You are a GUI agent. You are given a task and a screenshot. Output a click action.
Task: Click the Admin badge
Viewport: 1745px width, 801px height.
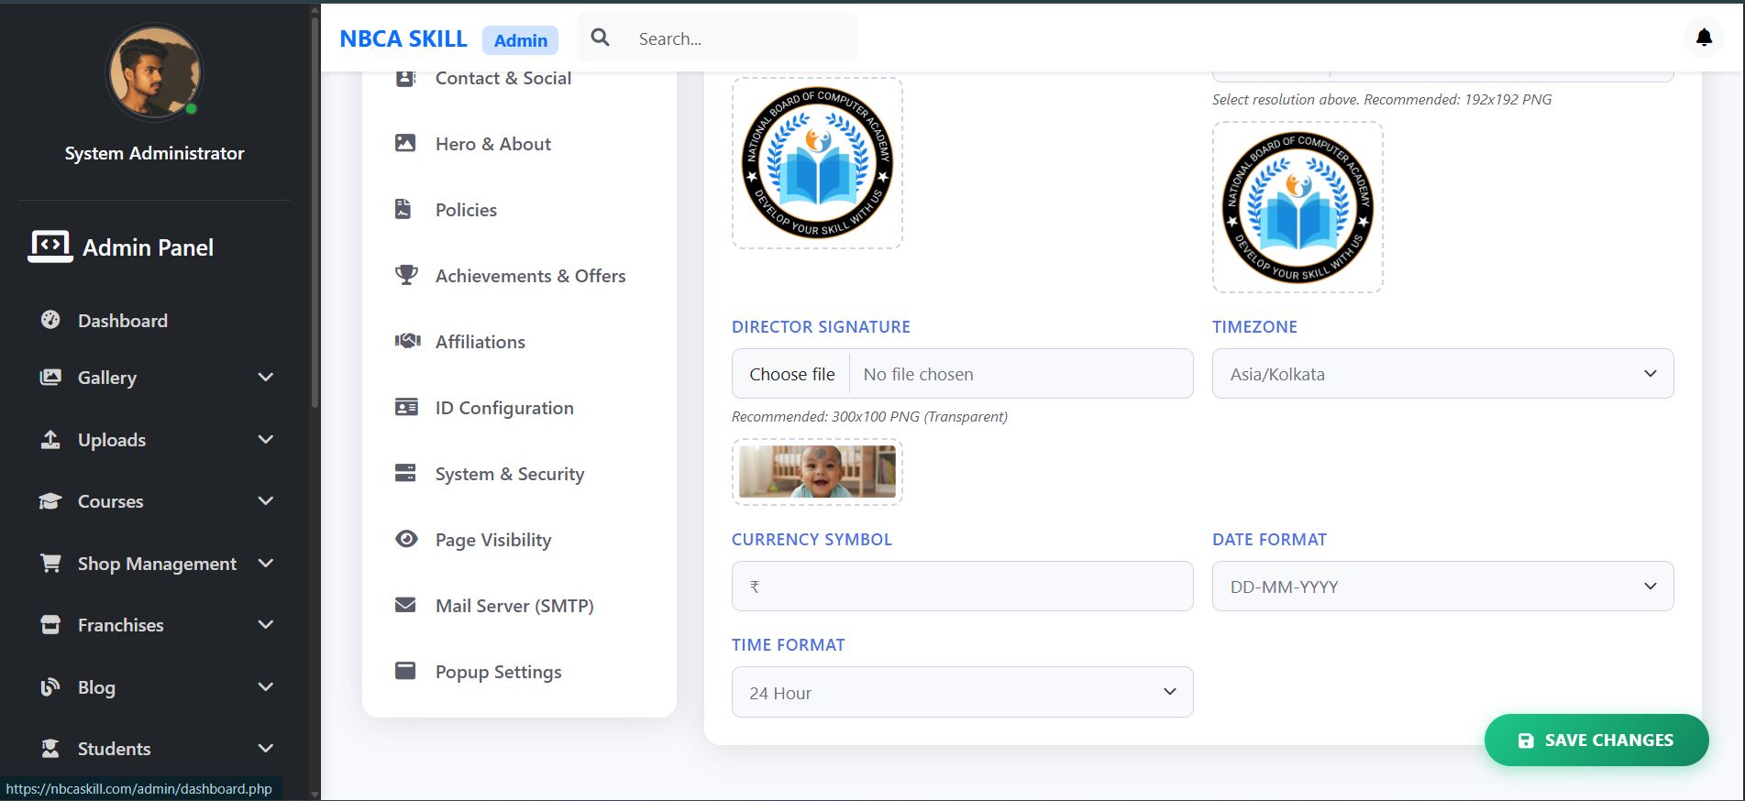click(x=520, y=40)
